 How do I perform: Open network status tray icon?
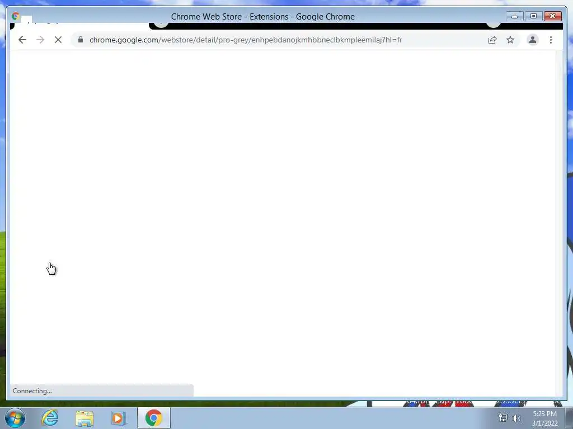(x=503, y=418)
